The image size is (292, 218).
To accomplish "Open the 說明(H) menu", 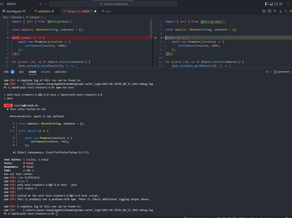I will (x=11, y=3).
